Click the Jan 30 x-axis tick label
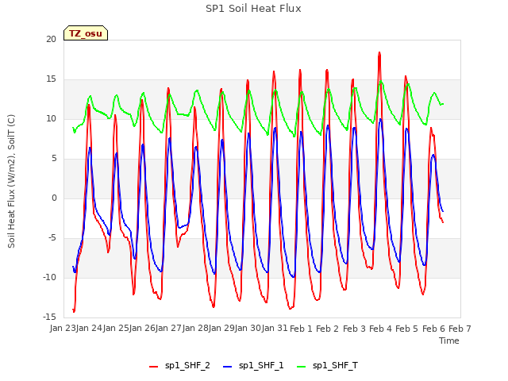508x381 pixels. [x=248, y=329]
